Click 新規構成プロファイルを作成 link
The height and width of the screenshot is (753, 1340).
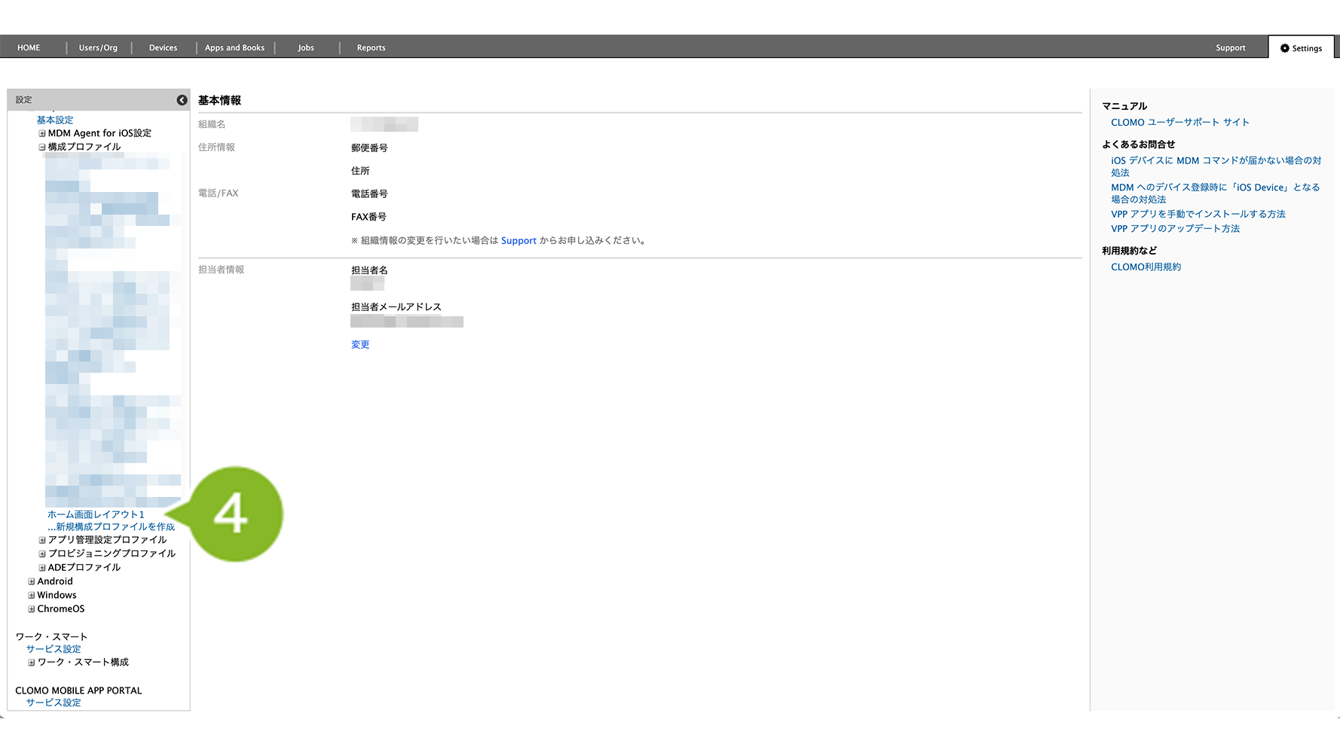pos(113,527)
